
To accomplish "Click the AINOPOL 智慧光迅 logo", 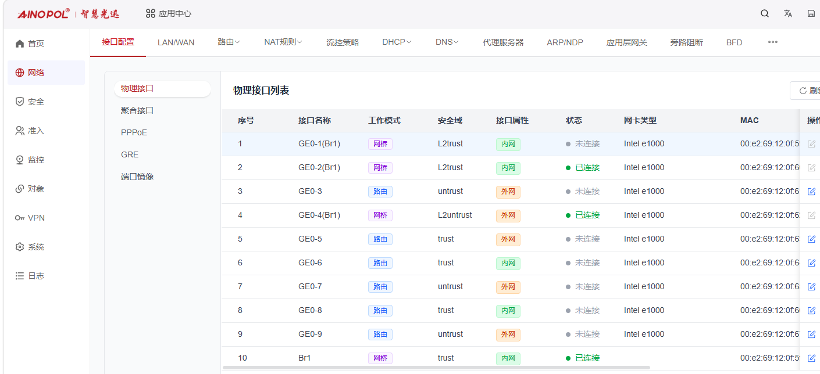I will click(69, 13).
